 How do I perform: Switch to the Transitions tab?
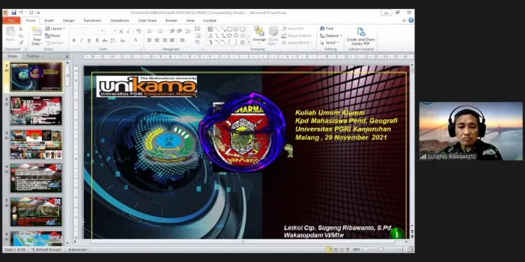92,20
